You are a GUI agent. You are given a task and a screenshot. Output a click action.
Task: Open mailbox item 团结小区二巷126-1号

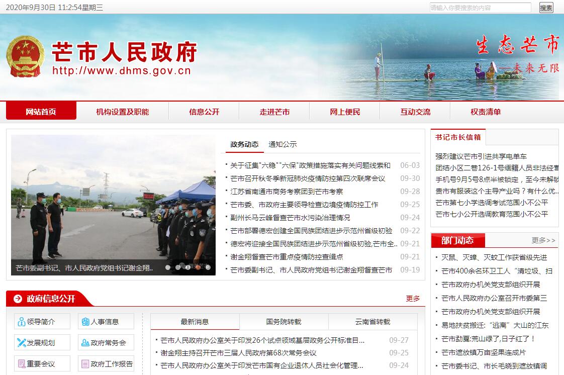click(497, 168)
